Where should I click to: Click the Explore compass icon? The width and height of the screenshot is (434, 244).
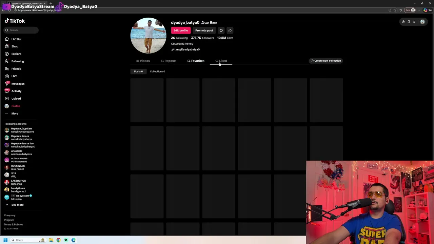point(7,54)
